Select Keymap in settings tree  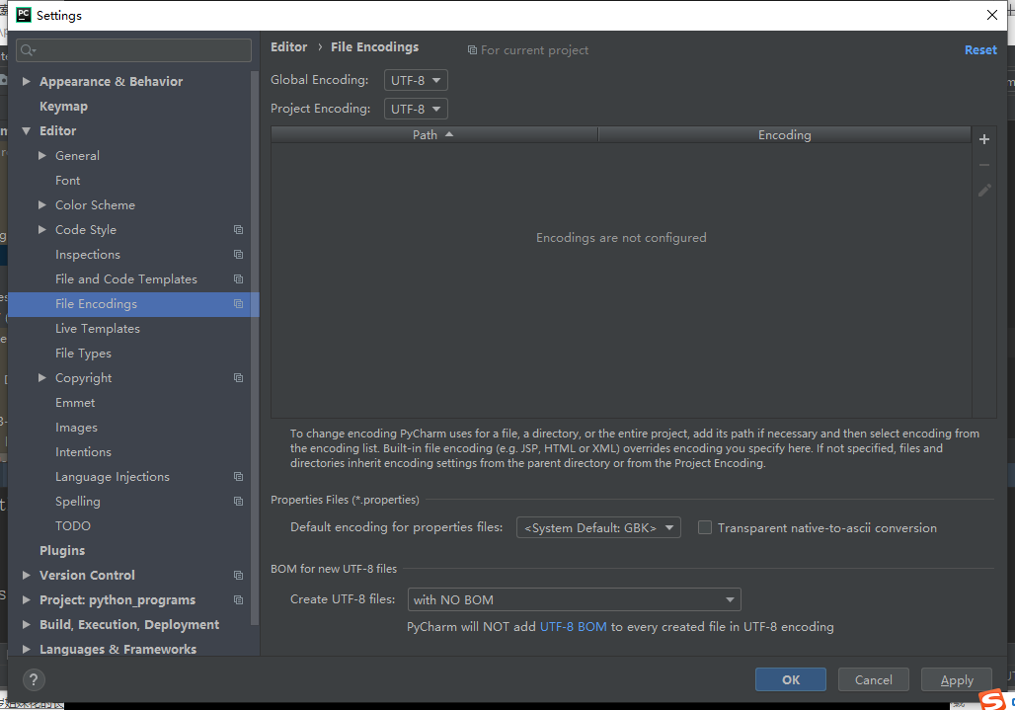[x=63, y=106]
